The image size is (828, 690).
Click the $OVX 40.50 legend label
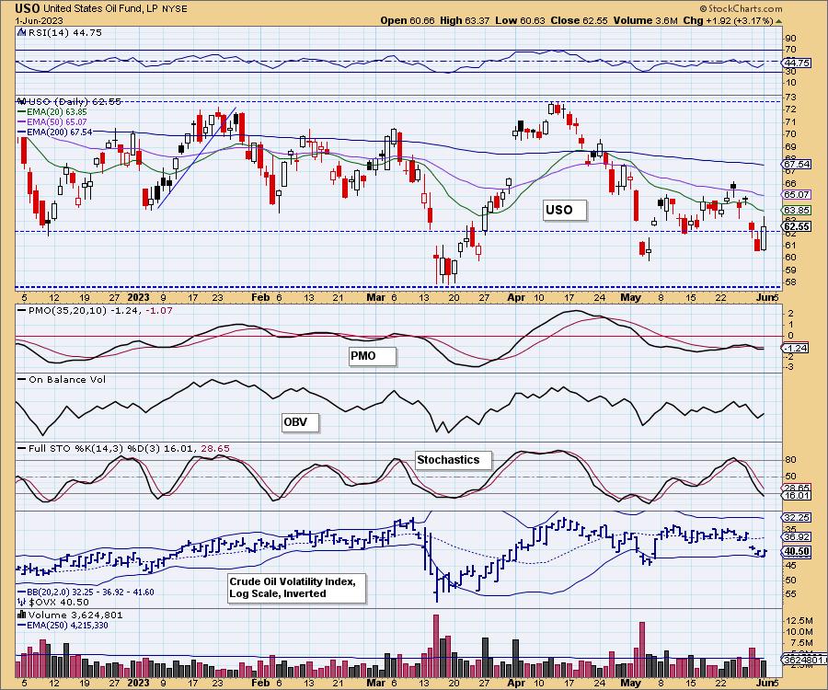(59, 602)
